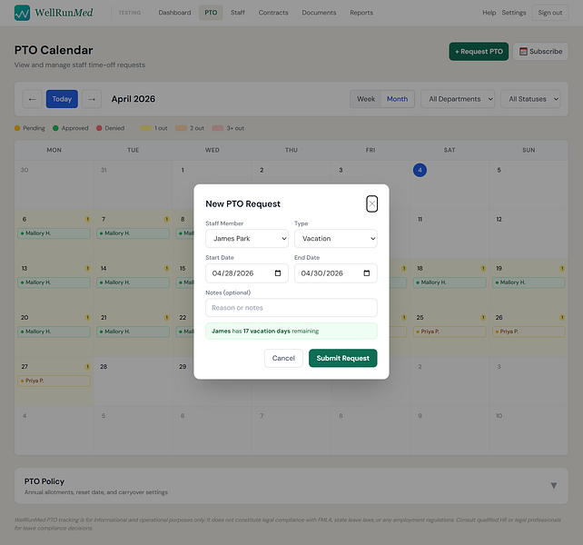Close the New PTO Request dialog
Viewport: 583px width, 545px height.
[x=371, y=203]
